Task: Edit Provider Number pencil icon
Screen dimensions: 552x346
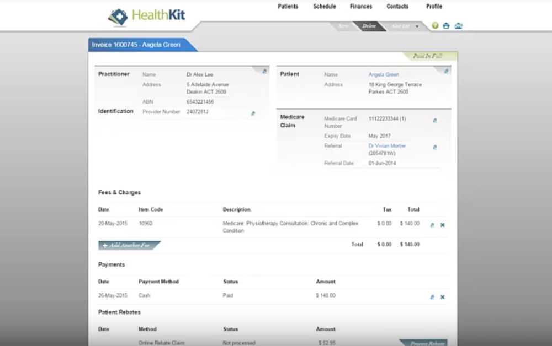Action: [253, 113]
